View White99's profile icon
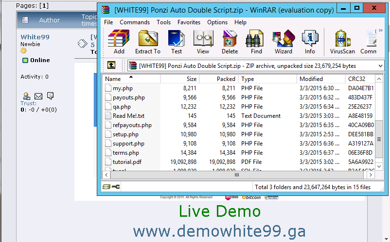Viewport: 390px width, 242px height. (x=27, y=96)
